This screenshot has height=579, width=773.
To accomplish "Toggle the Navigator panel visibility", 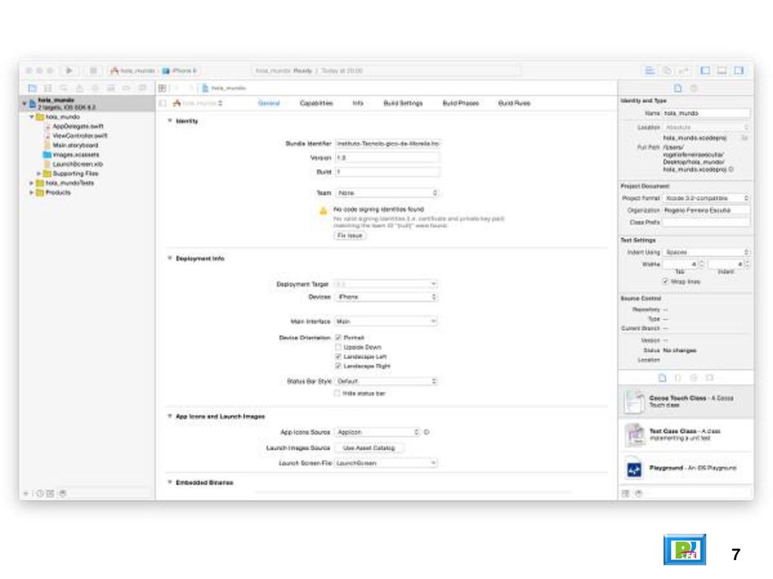I will tap(706, 70).
